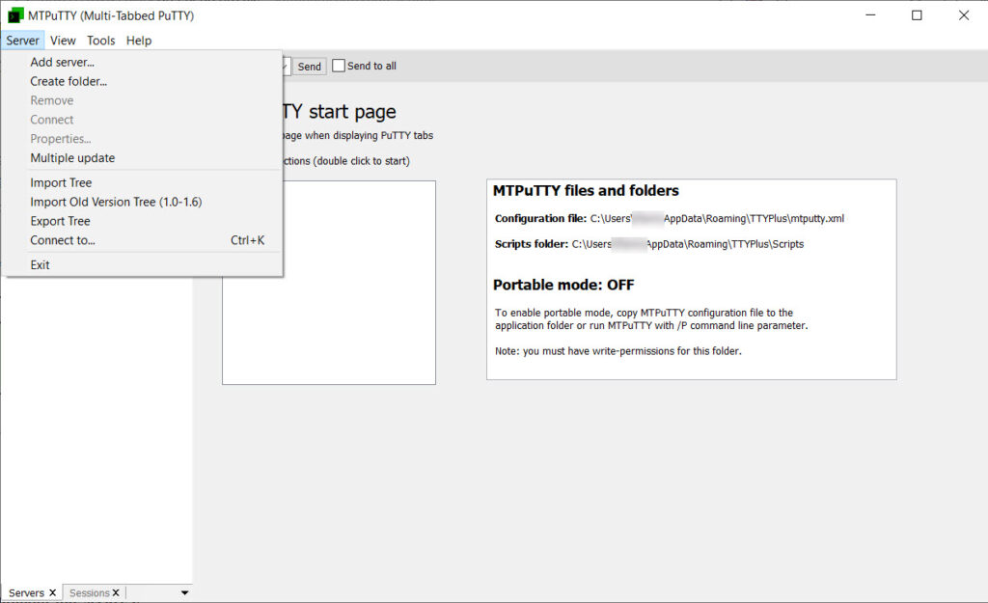Image resolution: width=988 pixels, height=603 pixels.
Task: Choose Multiple update from the menu
Action: coord(143,158)
